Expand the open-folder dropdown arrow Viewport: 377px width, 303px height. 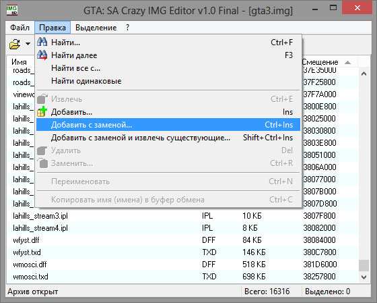point(28,44)
